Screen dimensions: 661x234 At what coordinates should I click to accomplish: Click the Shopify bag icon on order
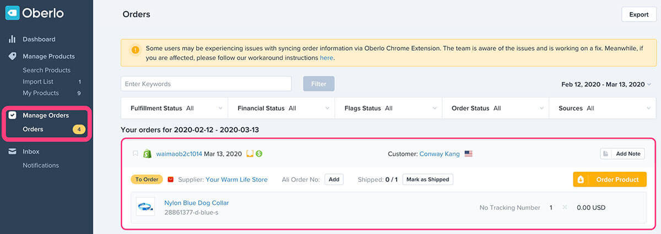coord(147,154)
